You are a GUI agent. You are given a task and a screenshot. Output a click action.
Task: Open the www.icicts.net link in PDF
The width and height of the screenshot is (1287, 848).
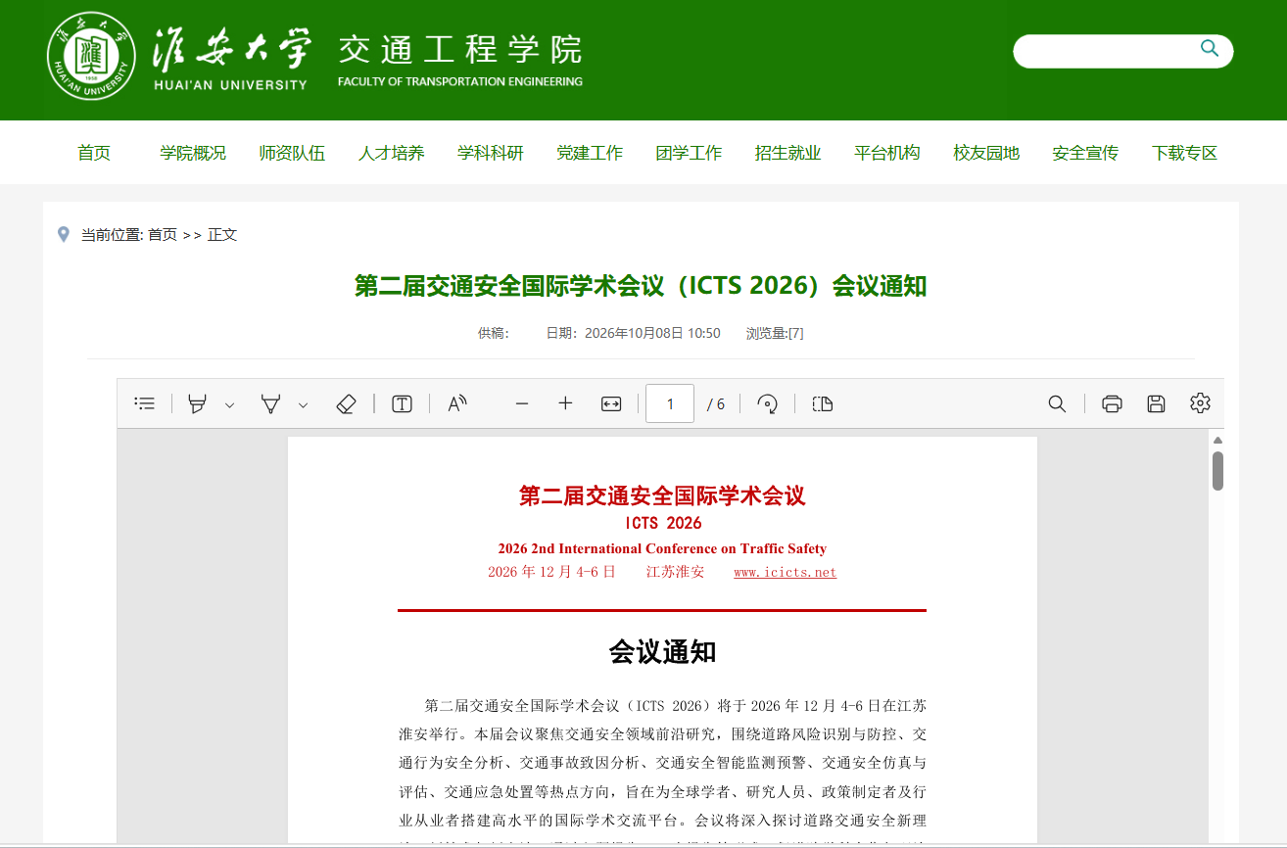[x=786, y=572]
